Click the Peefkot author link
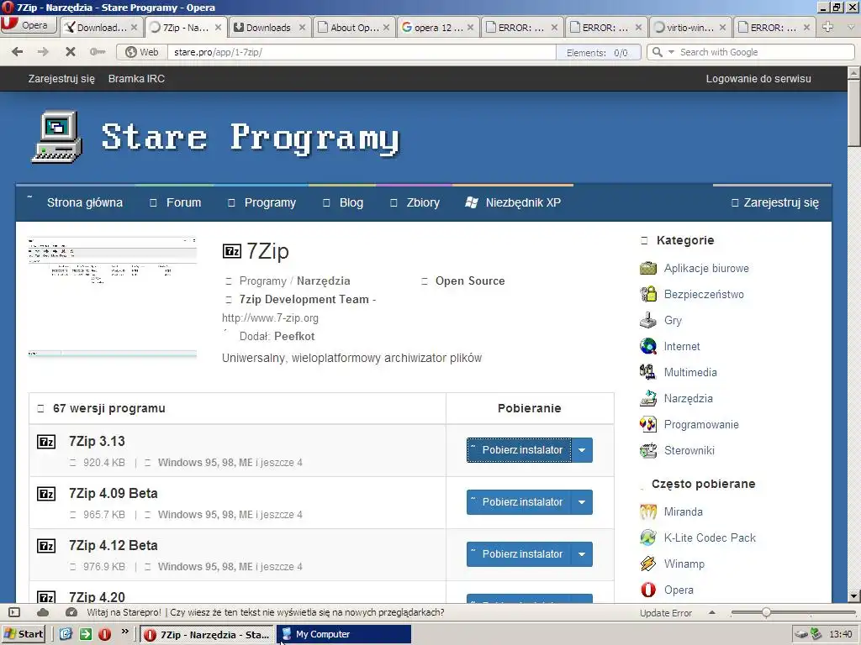Image resolution: width=861 pixels, height=645 pixels. point(294,336)
